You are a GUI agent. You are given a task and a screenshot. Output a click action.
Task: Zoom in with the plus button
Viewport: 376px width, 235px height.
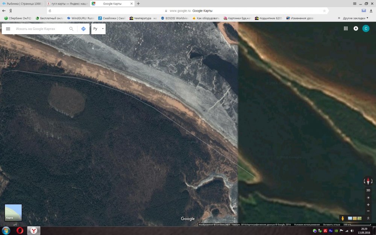368,205
